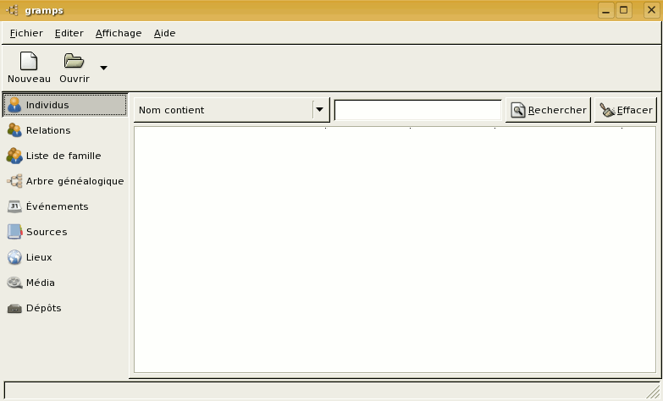Open the Aide menu
Image resolution: width=663 pixels, height=401 pixels.
pyautogui.click(x=164, y=33)
